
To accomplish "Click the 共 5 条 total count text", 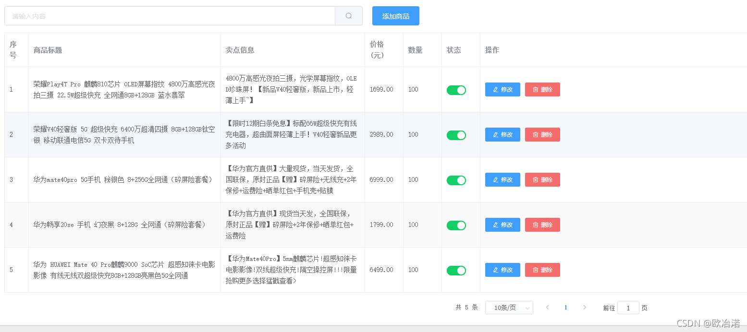I will click(x=466, y=308).
